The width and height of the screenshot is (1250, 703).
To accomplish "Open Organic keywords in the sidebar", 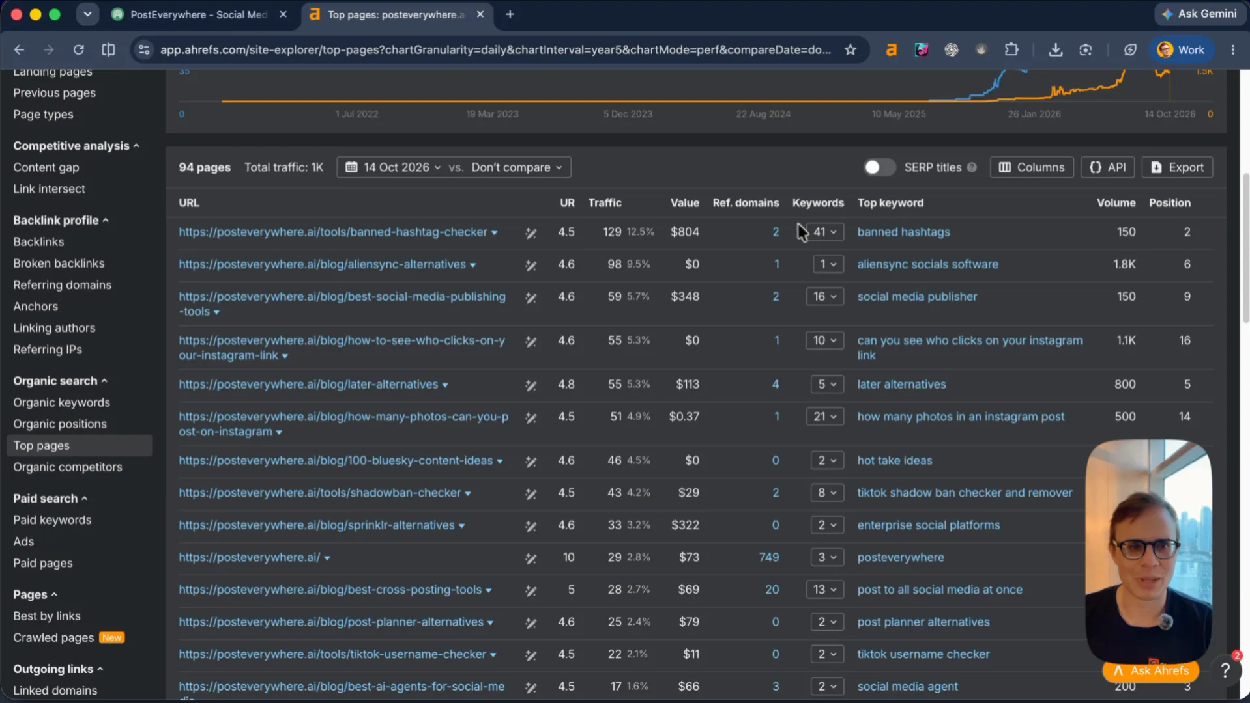I will (x=62, y=402).
